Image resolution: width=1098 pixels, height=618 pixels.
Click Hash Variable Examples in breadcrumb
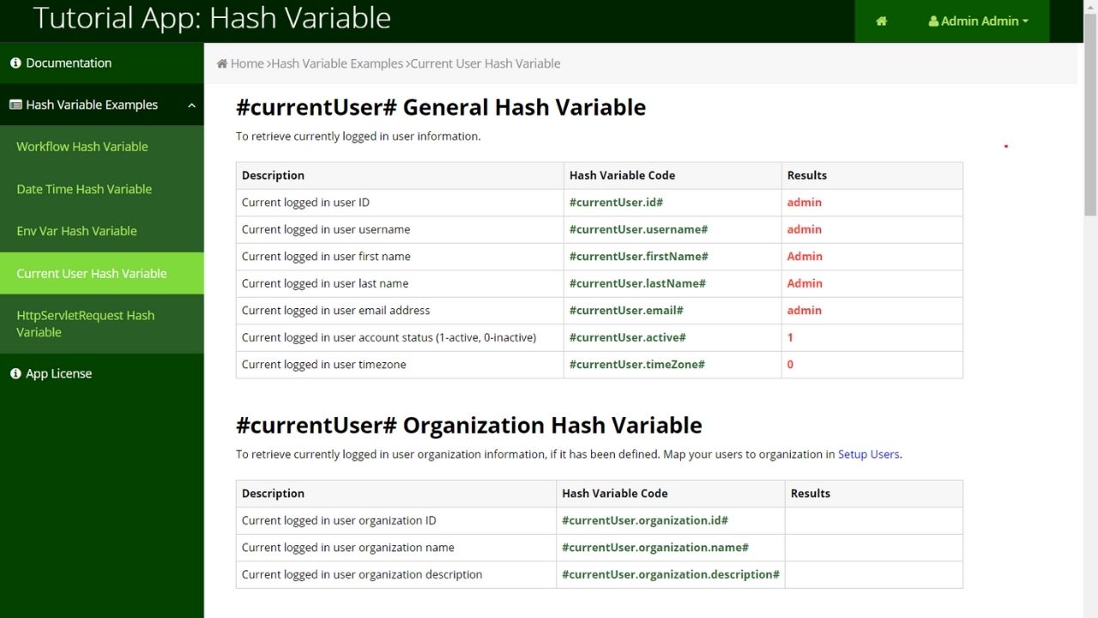point(337,64)
